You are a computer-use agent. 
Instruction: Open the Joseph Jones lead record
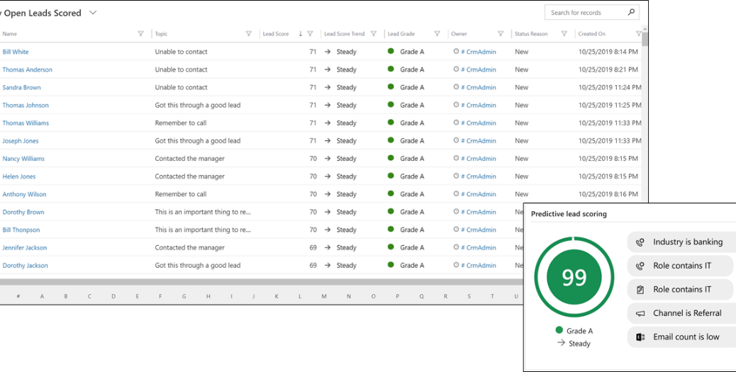21,141
